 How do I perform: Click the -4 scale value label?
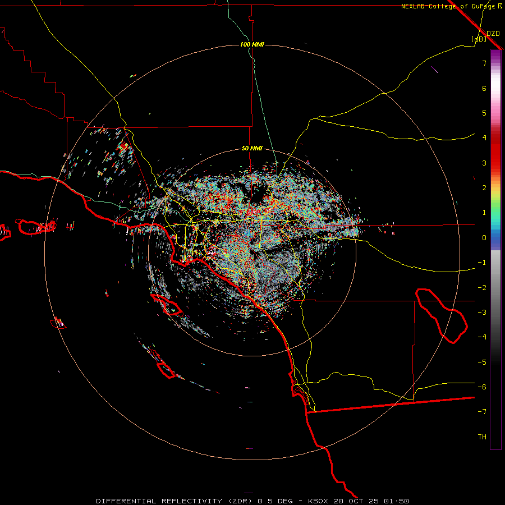pos(482,337)
